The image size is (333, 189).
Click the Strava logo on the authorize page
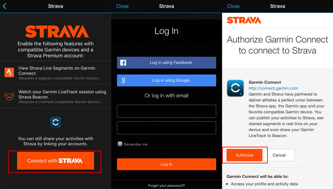tap(244, 20)
